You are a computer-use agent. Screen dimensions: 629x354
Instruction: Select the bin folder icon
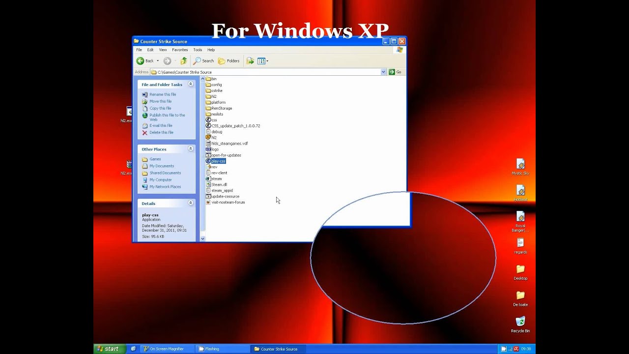(x=208, y=79)
